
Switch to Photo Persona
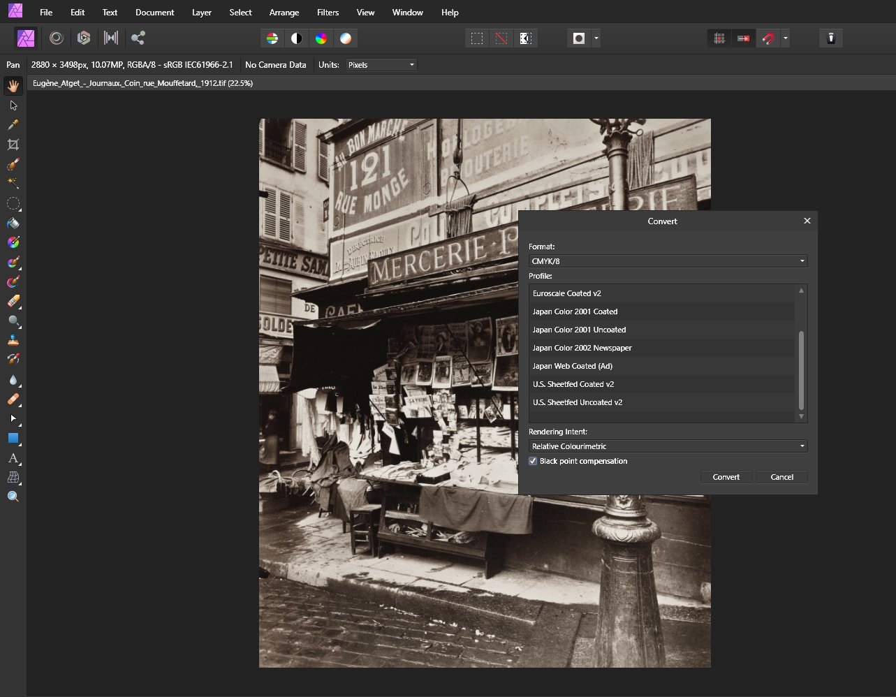coord(26,38)
